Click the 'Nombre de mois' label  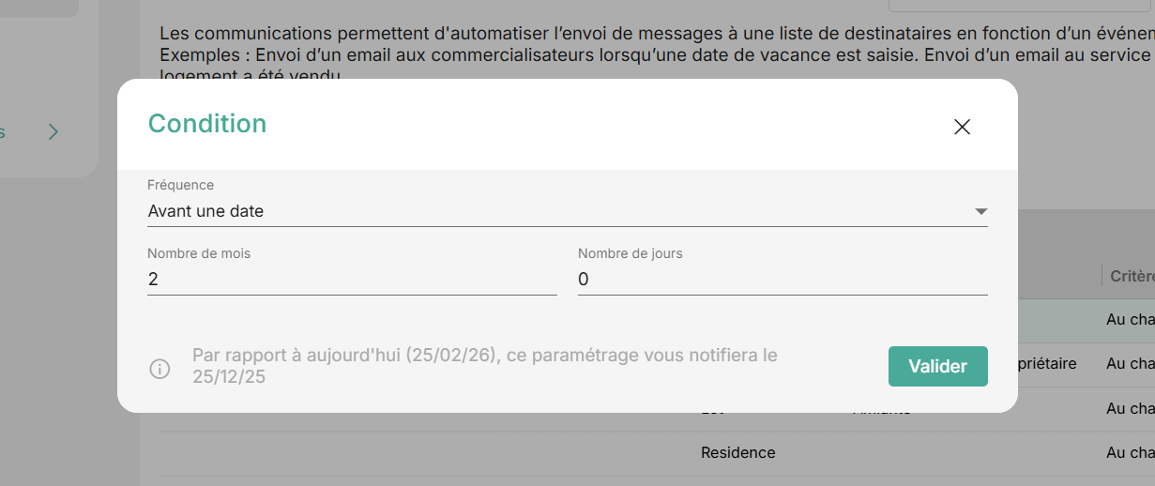[x=199, y=253]
